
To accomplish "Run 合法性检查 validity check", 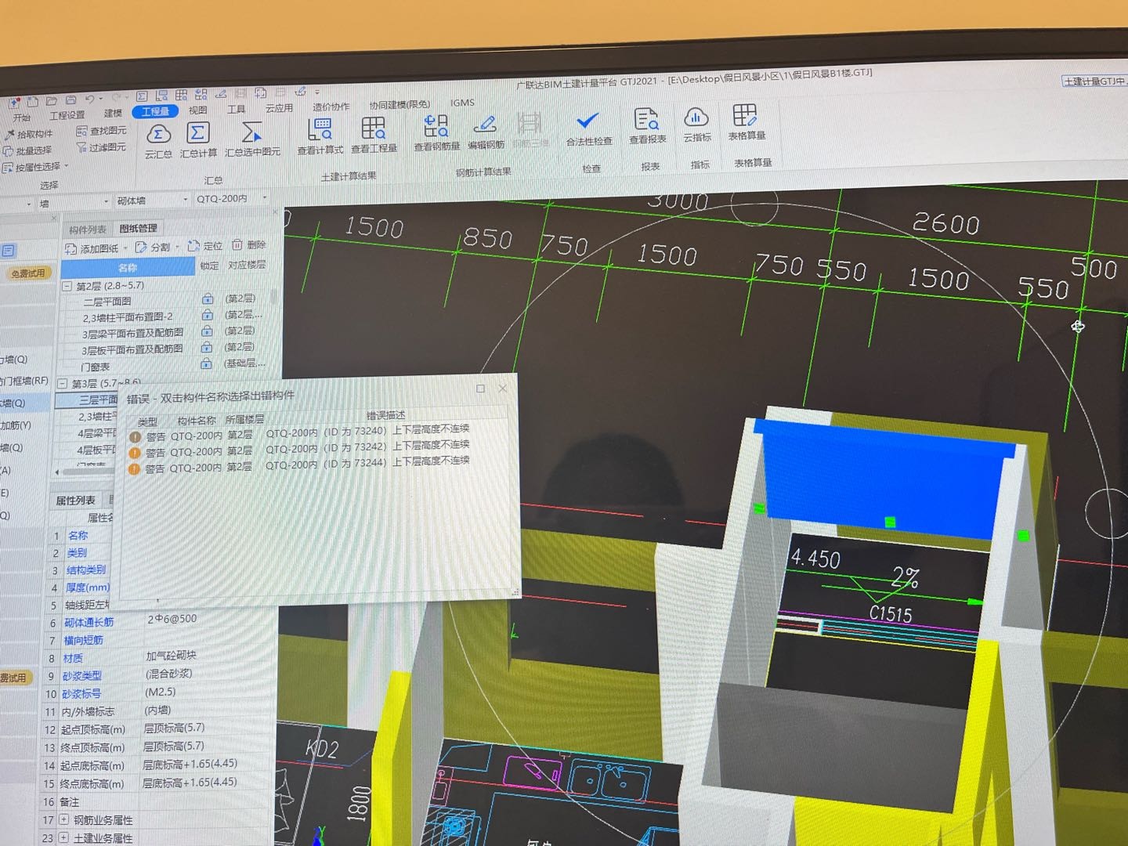I will [588, 128].
